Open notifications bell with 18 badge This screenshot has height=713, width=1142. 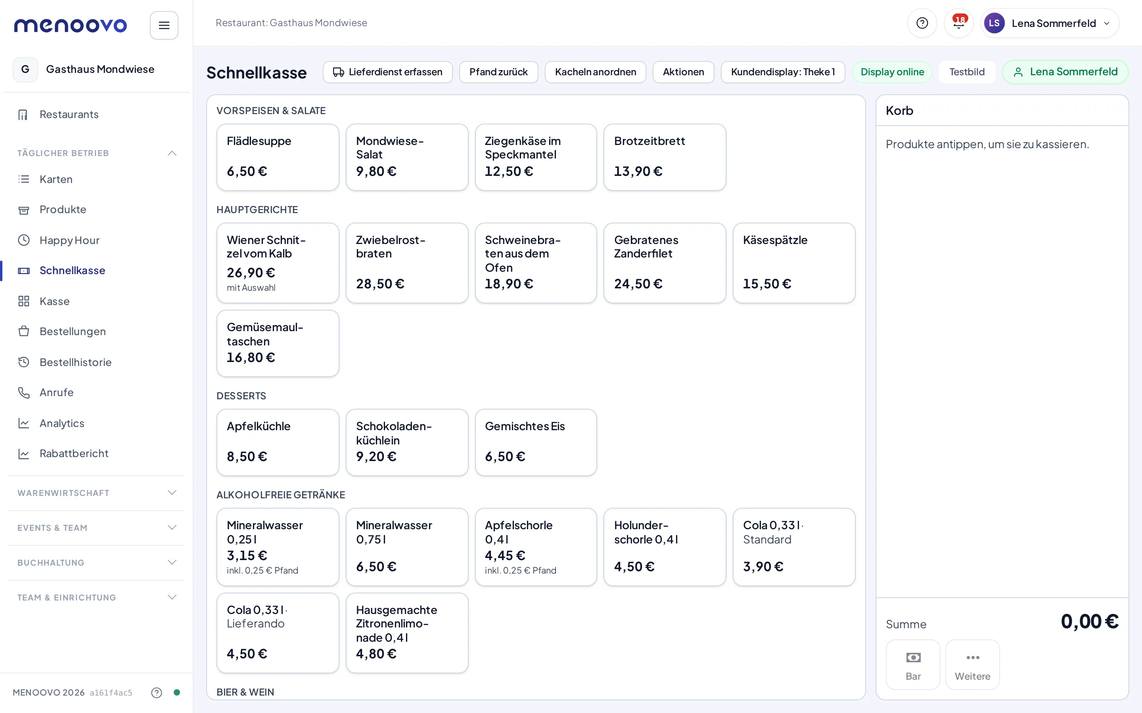pos(958,23)
